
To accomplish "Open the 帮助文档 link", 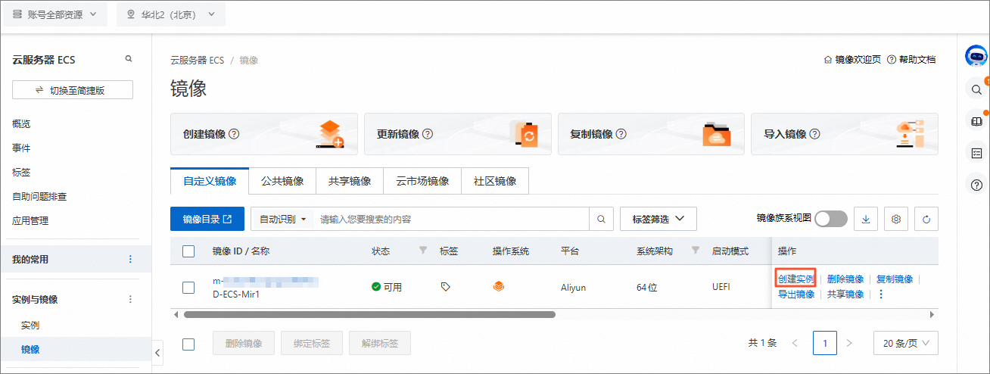I will (x=911, y=59).
